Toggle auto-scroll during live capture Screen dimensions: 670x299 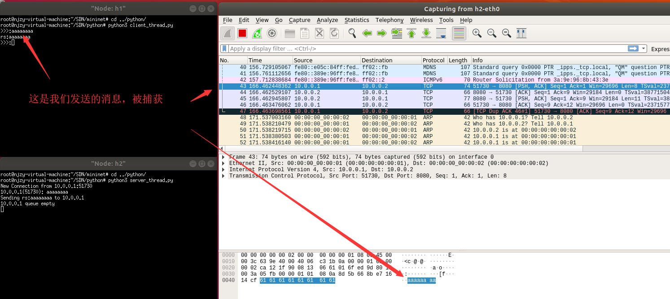[441, 33]
